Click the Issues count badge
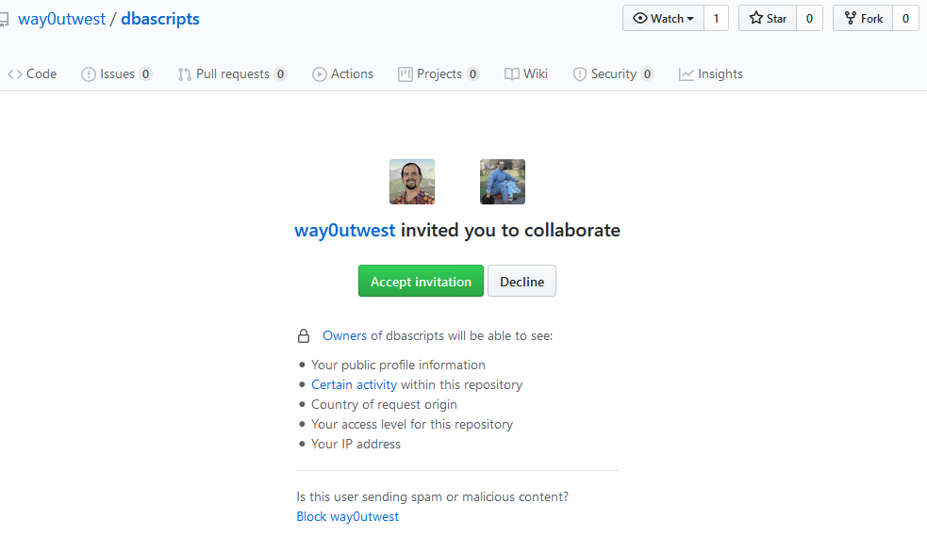Screen dimensions: 927x552 (x=145, y=73)
